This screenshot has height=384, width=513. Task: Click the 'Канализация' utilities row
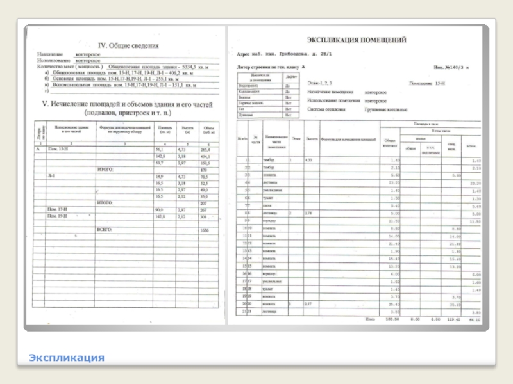click(x=268, y=92)
